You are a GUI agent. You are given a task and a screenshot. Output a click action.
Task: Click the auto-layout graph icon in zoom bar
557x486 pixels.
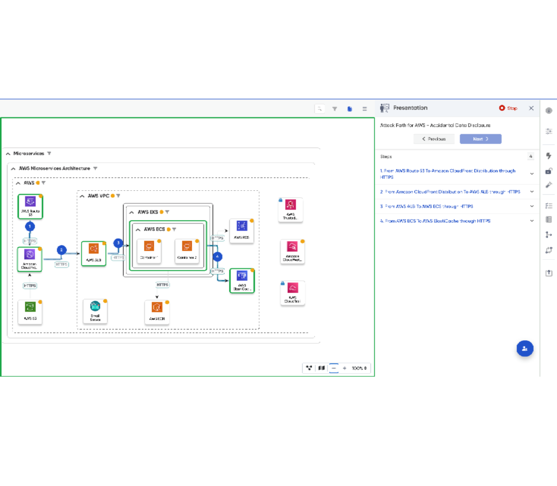[309, 368]
